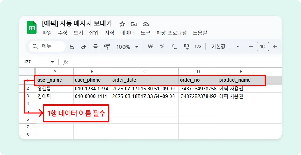
Task: Click decrease decimal places button
Action: (174, 46)
